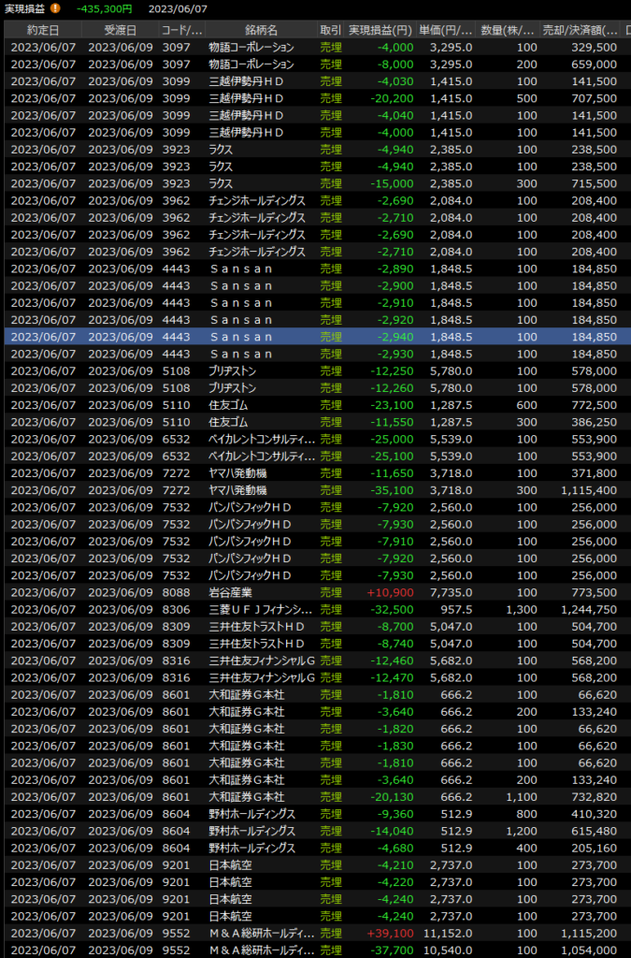Sort by 数量 column header
This screenshot has height=958, width=631.
[509, 29]
